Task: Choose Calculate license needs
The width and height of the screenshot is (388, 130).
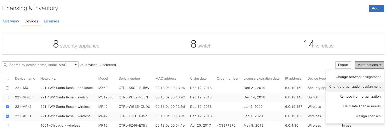Action: coord(362,106)
